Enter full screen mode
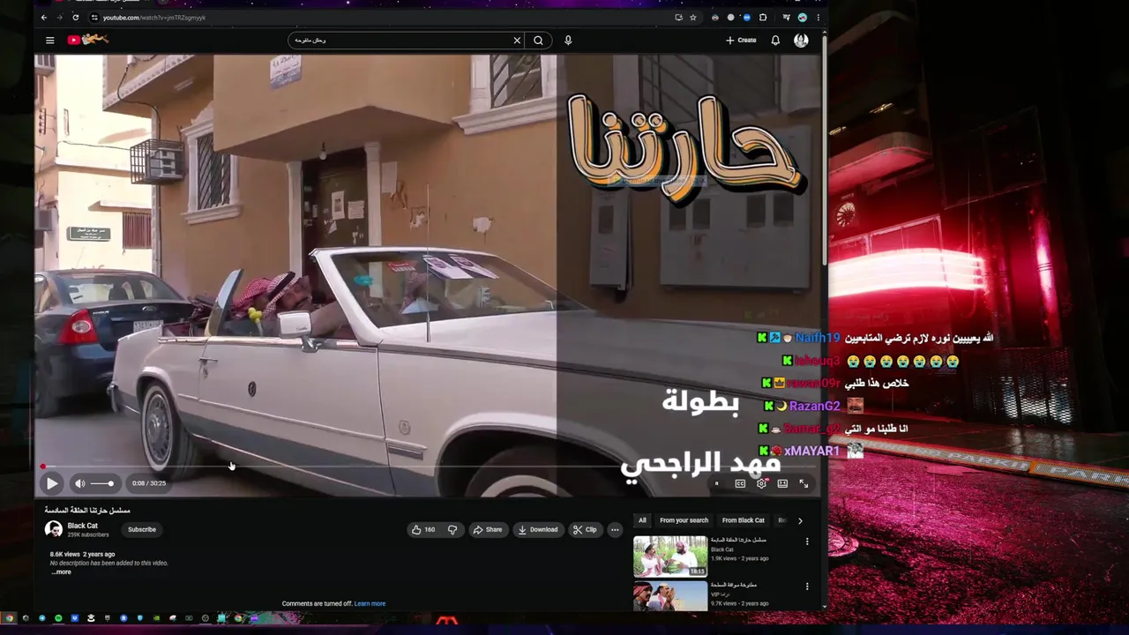Image resolution: width=1129 pixels, height=635 pixels. coord(804,483)
